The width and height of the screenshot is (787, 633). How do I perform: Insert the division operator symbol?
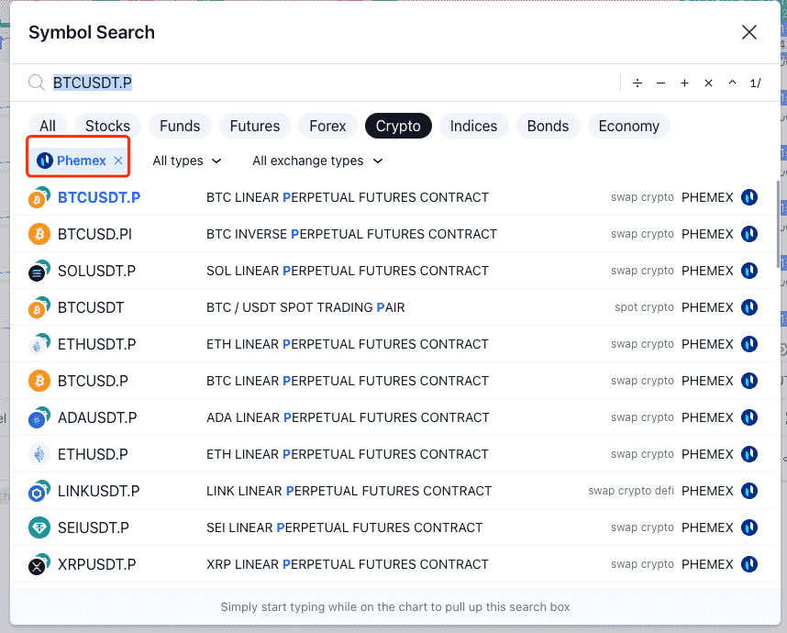tap(637, 83)
